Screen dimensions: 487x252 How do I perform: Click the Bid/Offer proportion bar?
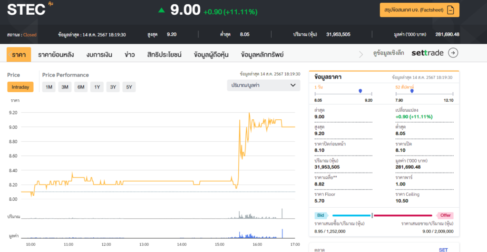tap(382, 215)
